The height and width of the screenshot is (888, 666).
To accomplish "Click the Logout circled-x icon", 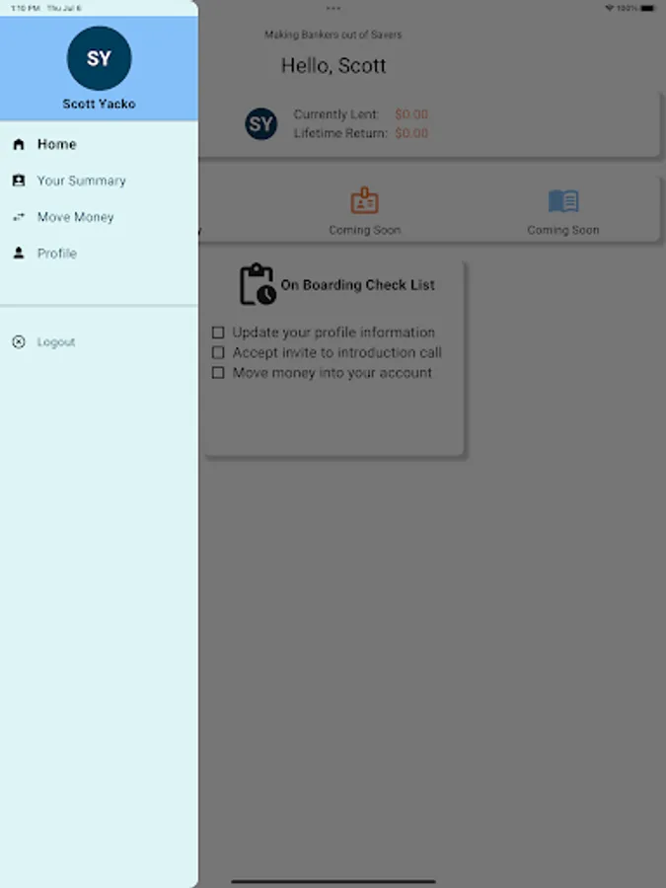I will [x=19, y=342].
